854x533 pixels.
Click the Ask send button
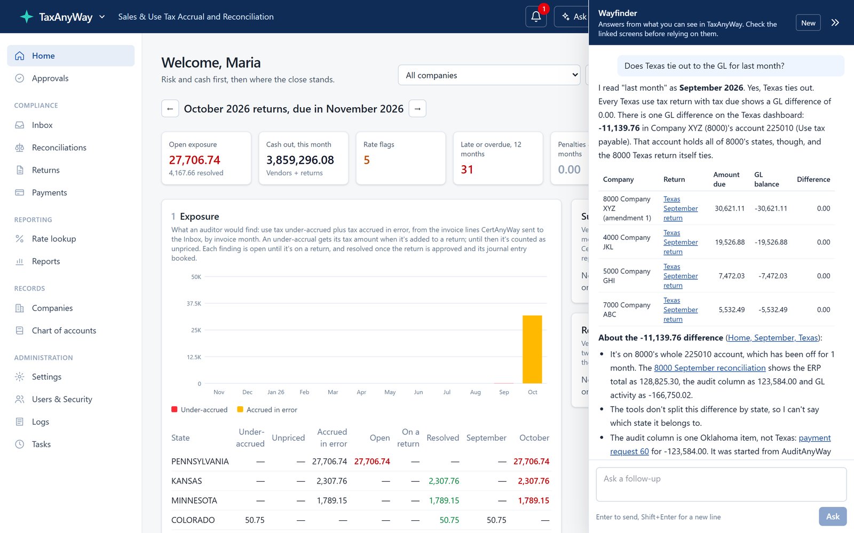[x=833, y=516]
